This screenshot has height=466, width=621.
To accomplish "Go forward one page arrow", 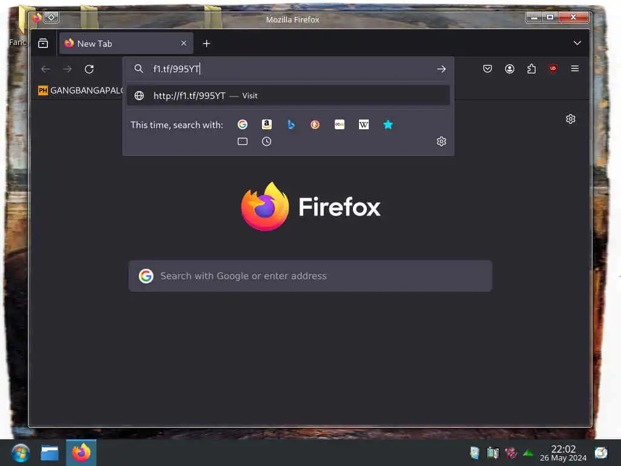I will [67, 69].
